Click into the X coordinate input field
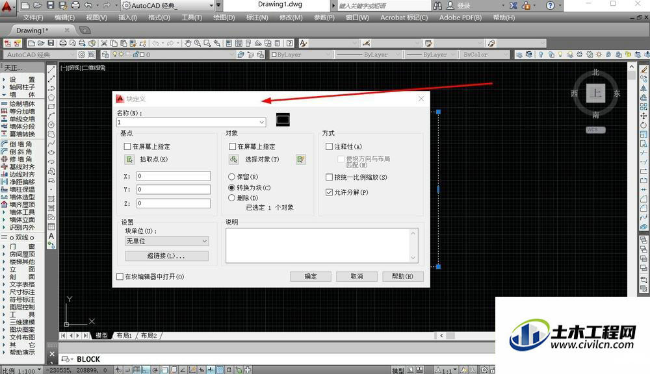 [x=174, y=176]
